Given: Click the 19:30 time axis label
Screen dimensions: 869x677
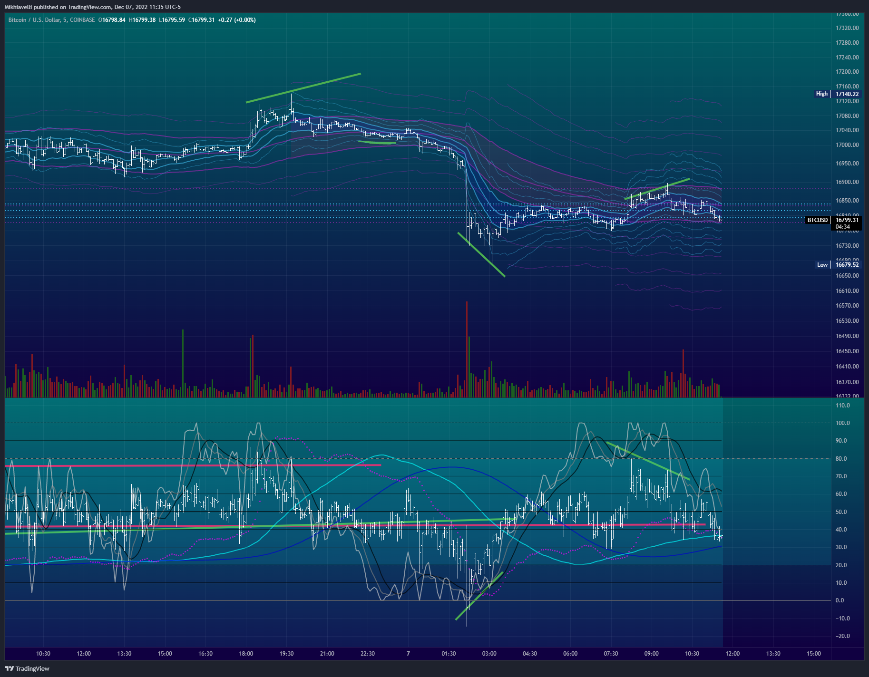Looking at the screenshot, I should coord(286,654).
